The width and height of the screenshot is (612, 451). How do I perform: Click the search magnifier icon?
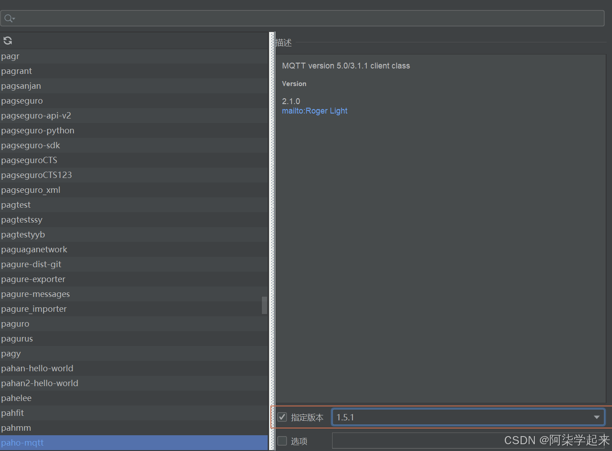pos(9,18)
